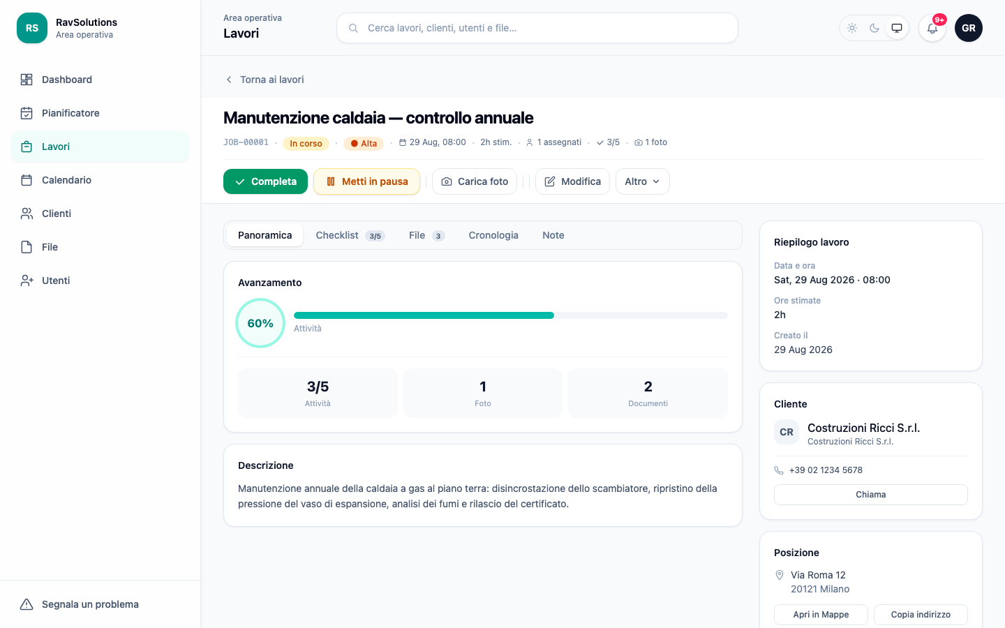The image size is (1005, 628).
Task: Click the In corso status badge
Action: tap(306, 144)
